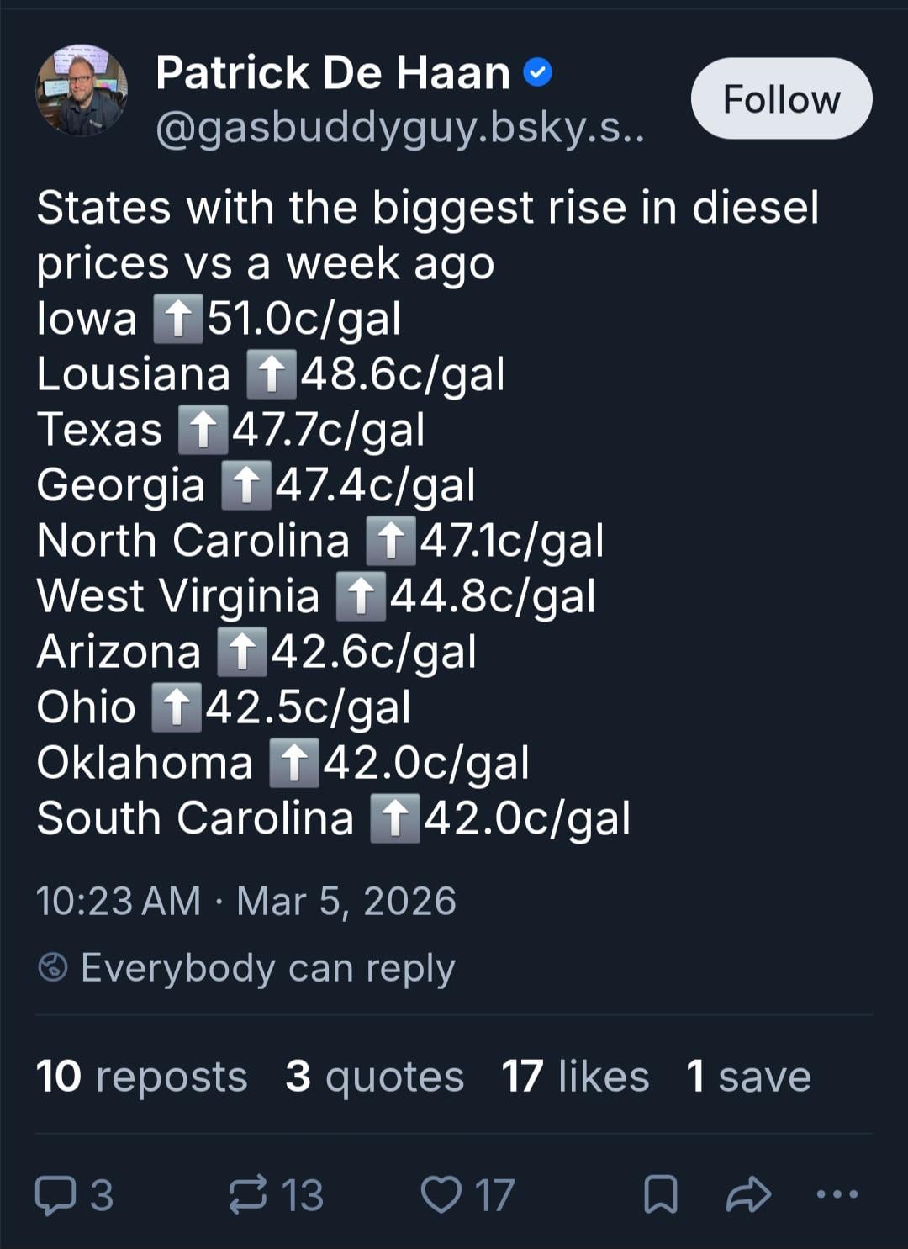Screen dimensions: 908x1249
Task: Open the @gasbuddyguy.bsky.s.. handle
Action: [x=399, y=129]
